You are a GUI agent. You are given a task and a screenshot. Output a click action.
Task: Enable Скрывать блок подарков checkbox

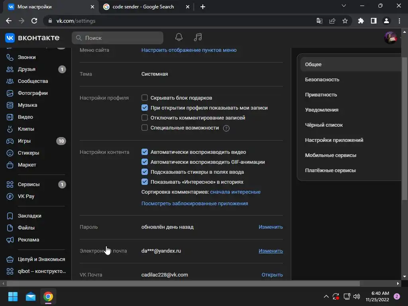(144, 98)
